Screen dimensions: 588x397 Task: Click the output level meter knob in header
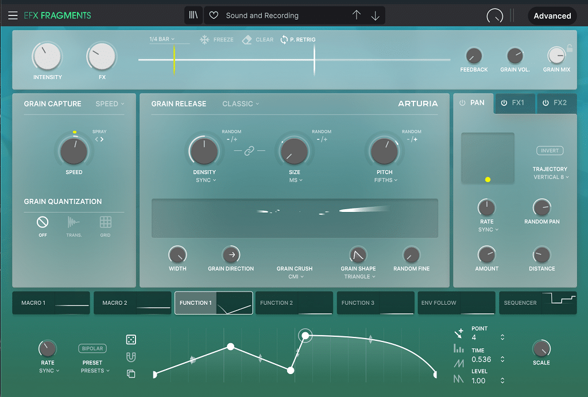pyautogui.click(x=494, y=15)
